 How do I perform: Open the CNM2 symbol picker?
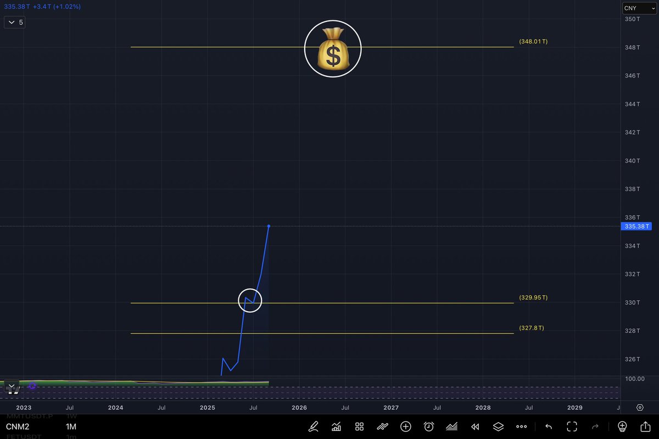click(18, 426)
